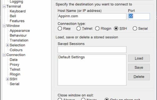Pick the Serial connection type

coord(135,28)
